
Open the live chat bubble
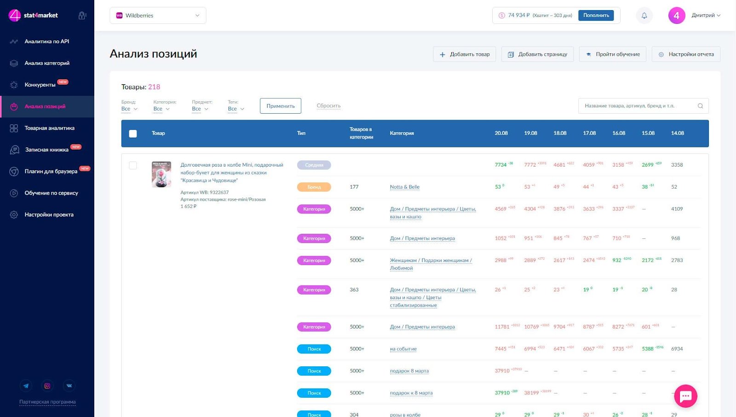(x=685, y=396)
